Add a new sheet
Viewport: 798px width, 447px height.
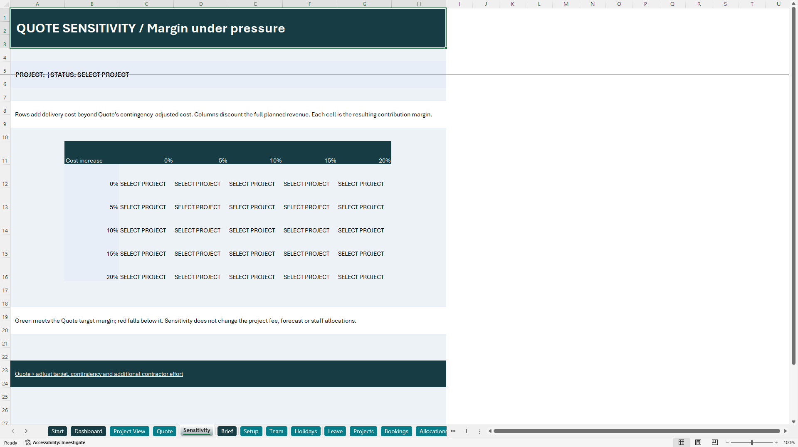pyautogui.click(x=466, y=431)
